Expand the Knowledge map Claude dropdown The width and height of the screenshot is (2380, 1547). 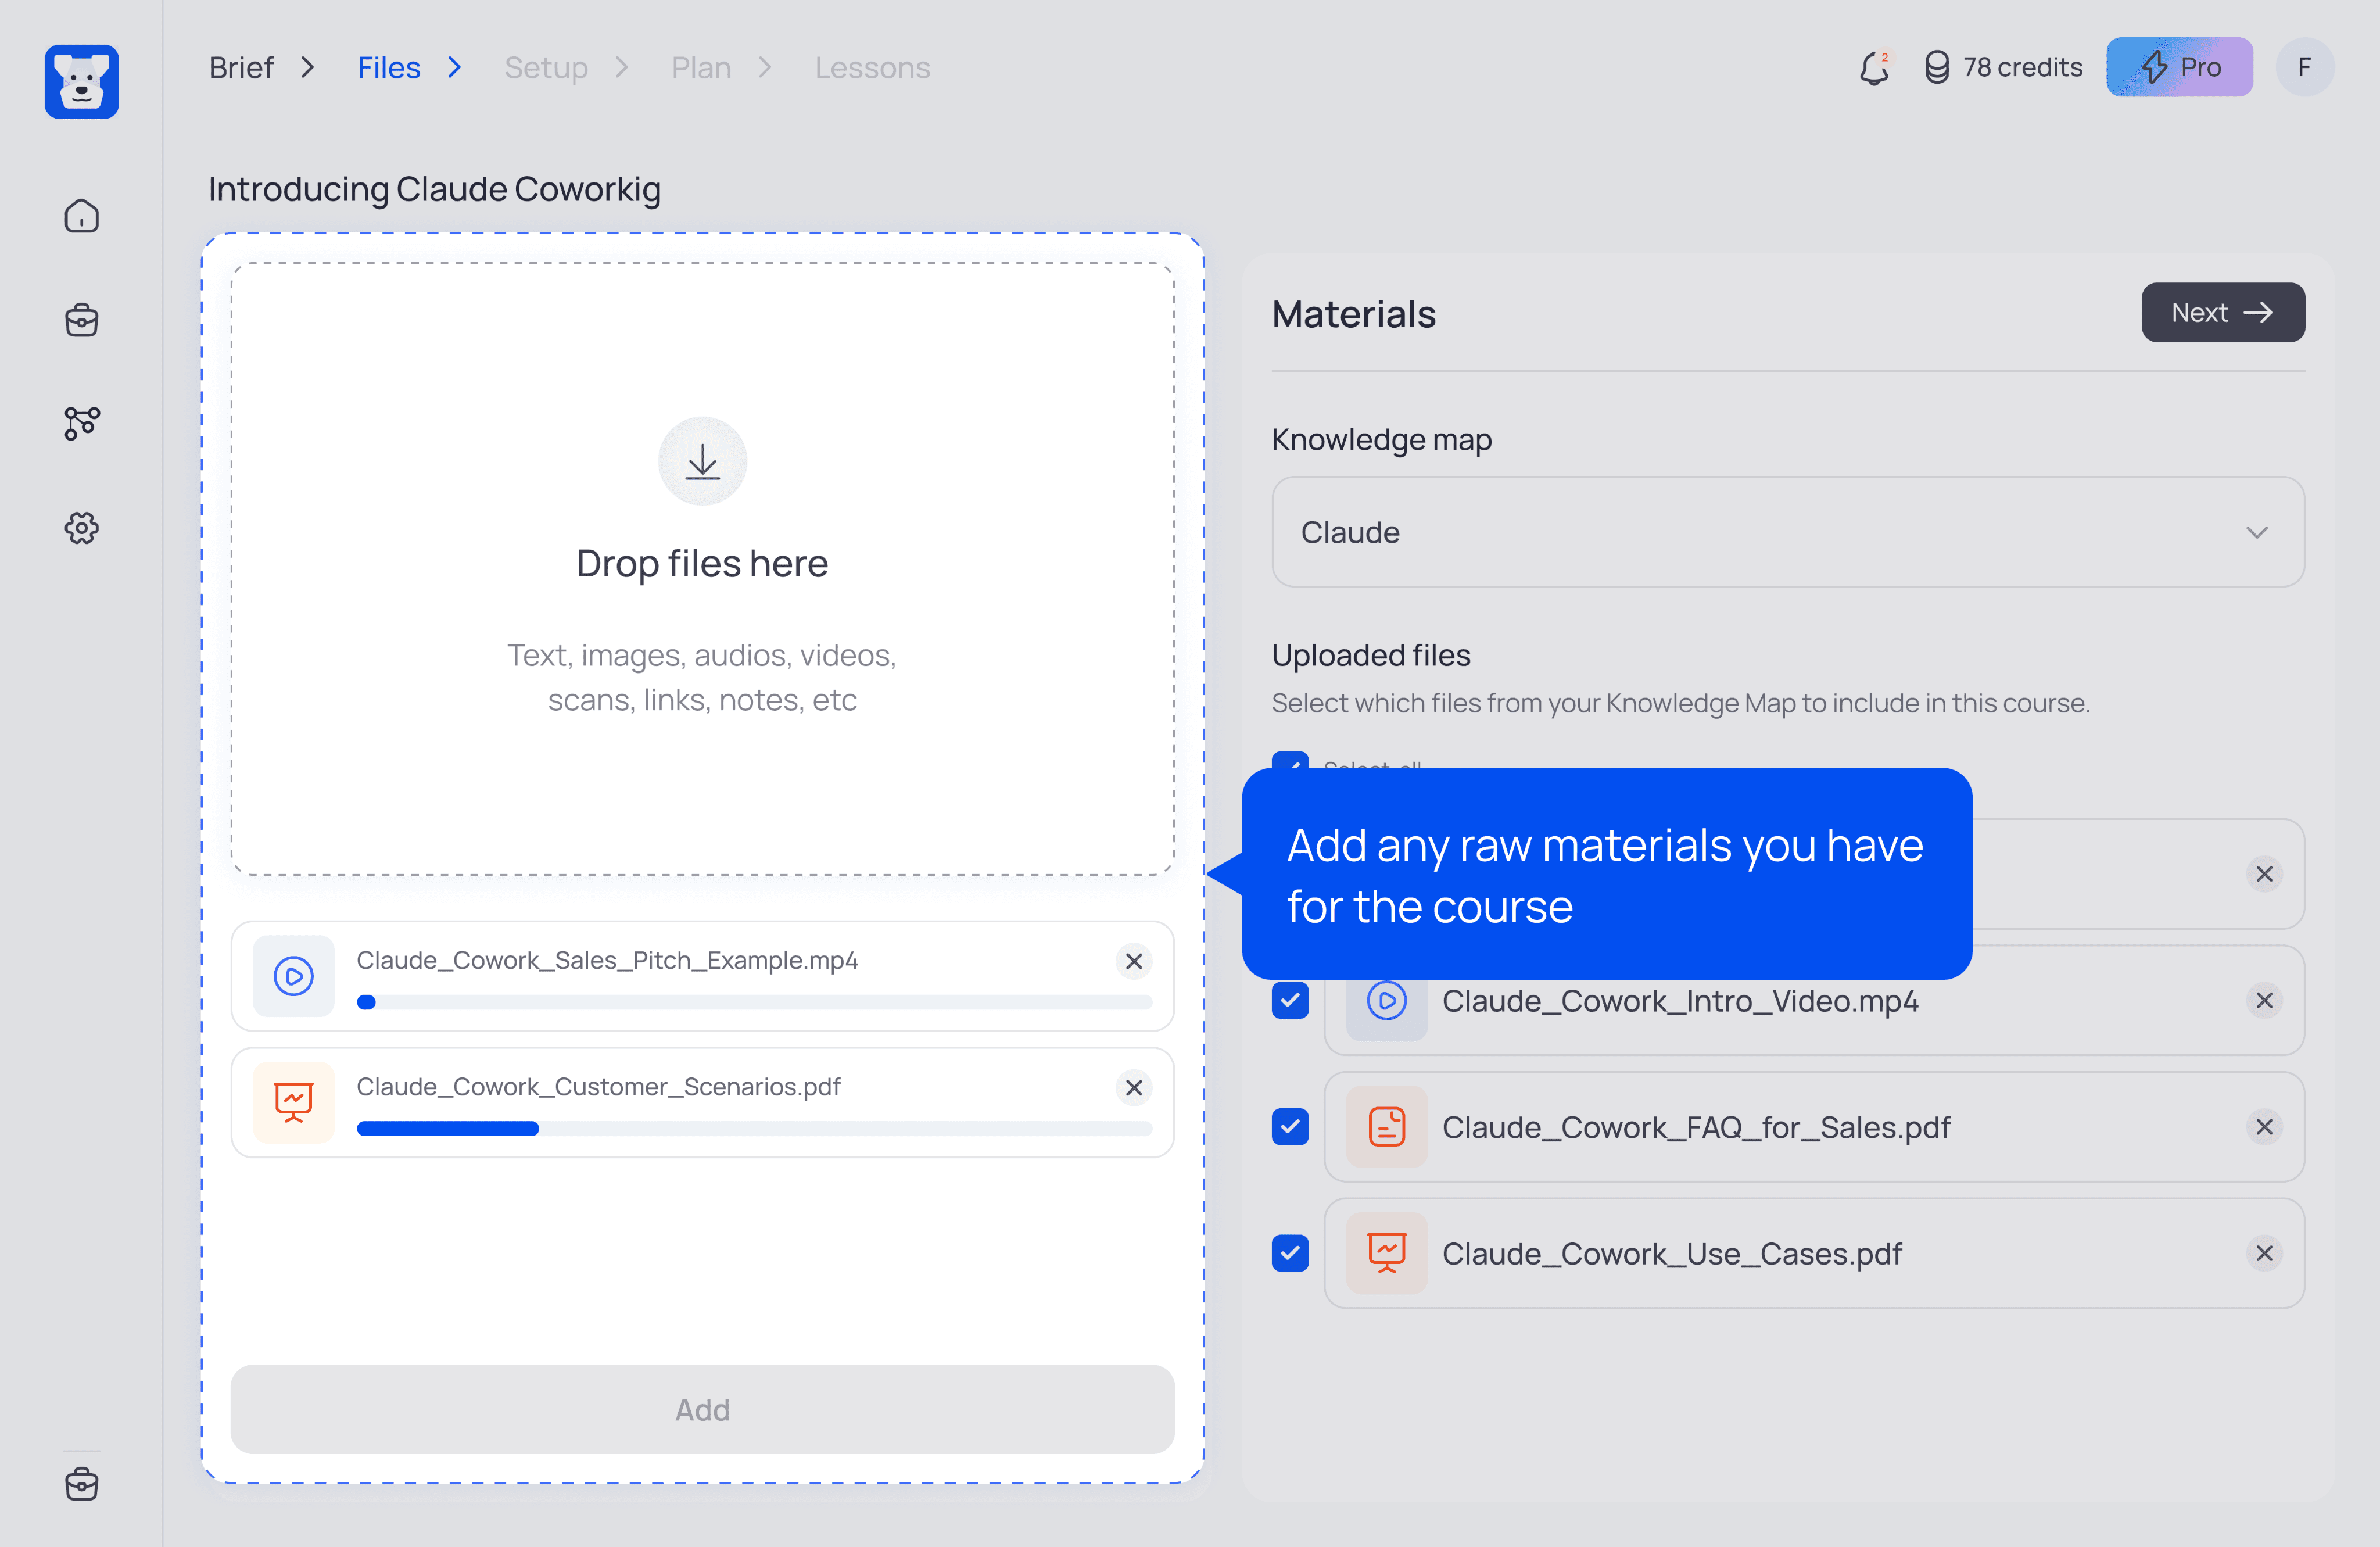[1787, 532]
